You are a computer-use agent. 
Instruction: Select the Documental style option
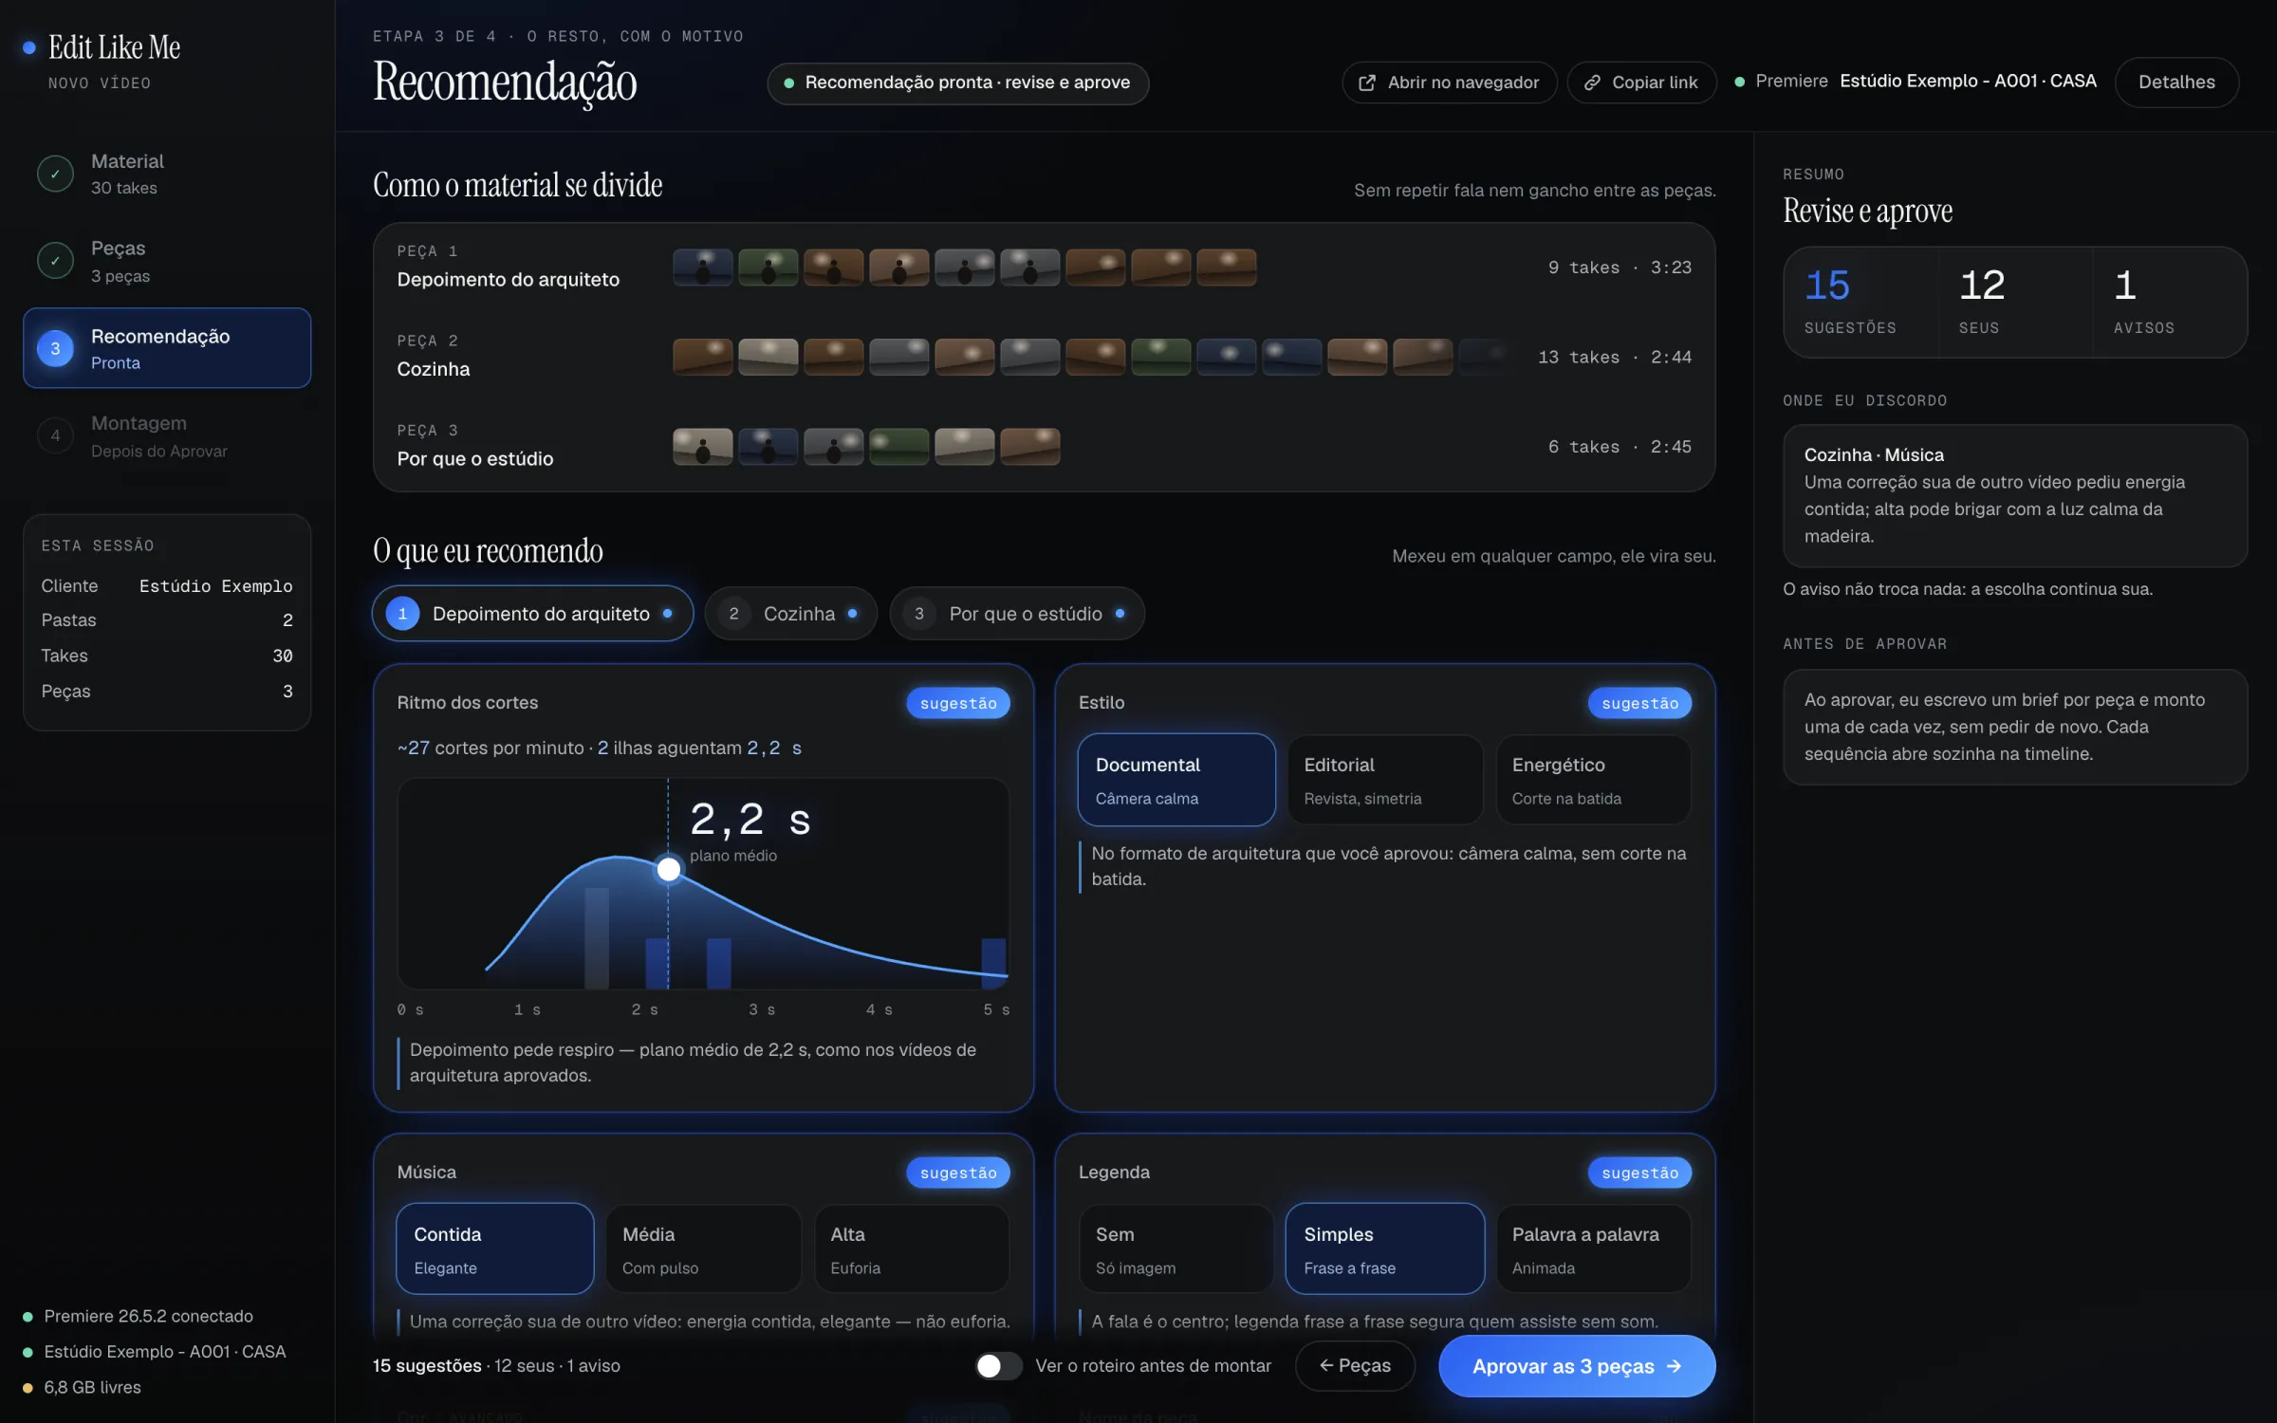point(1176,780)
